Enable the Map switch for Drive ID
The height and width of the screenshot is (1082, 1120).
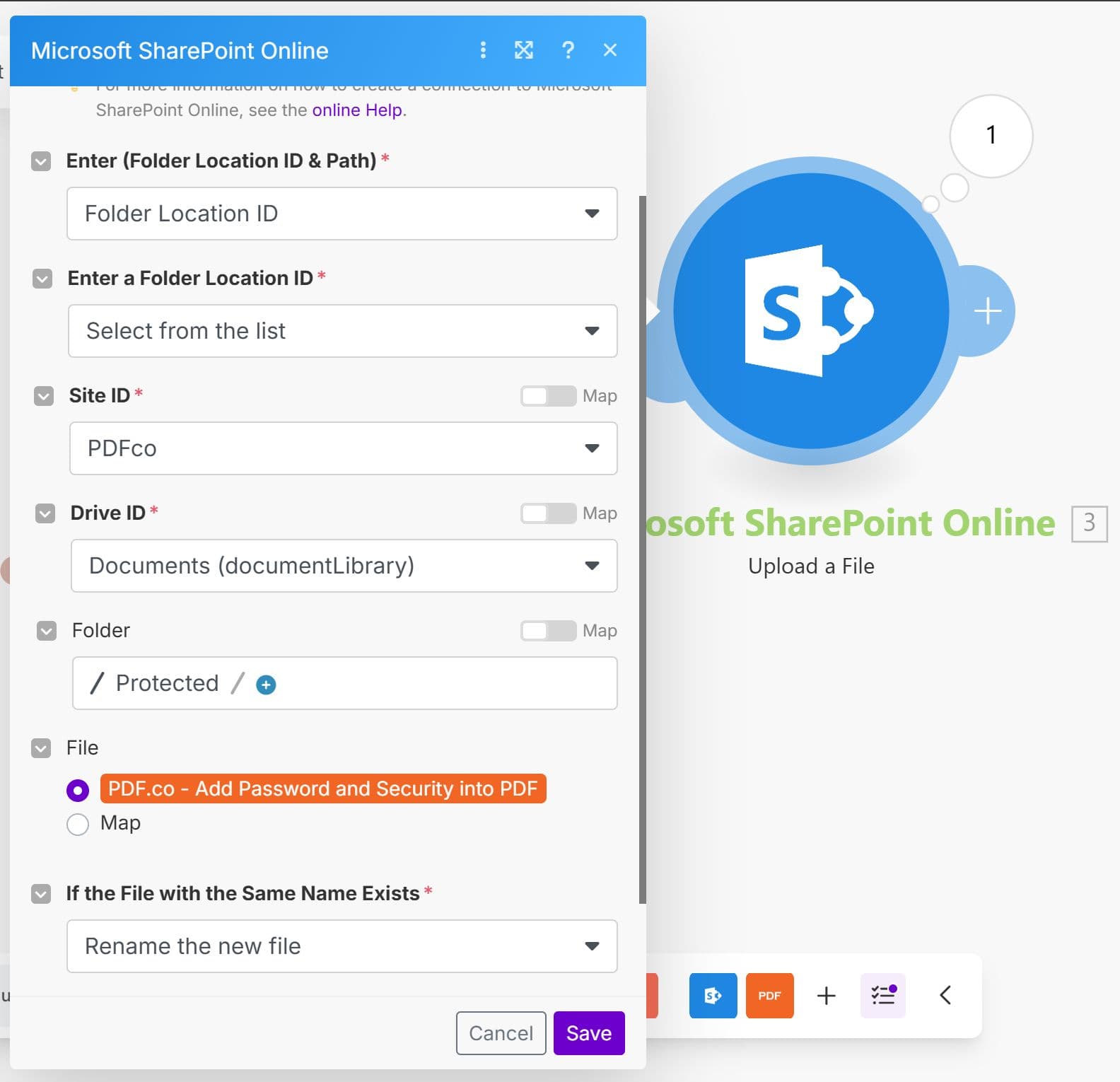(x=548, y=513)
